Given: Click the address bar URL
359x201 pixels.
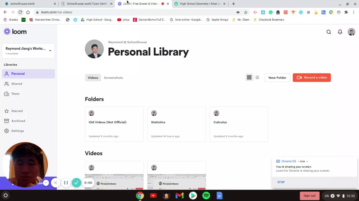Looking at the screenshot, I should click(x=57, y=12).
